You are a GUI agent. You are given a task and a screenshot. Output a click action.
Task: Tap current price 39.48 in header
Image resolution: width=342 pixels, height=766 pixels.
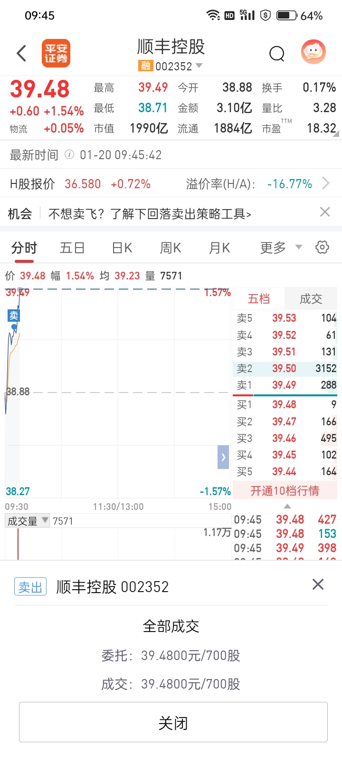pos(40,89)
